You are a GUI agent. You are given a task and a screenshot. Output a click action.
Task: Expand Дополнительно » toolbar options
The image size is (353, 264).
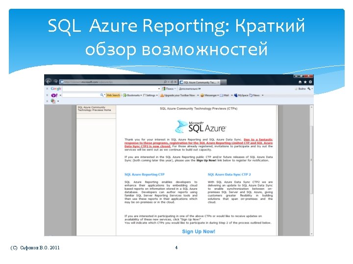[190, 88]
